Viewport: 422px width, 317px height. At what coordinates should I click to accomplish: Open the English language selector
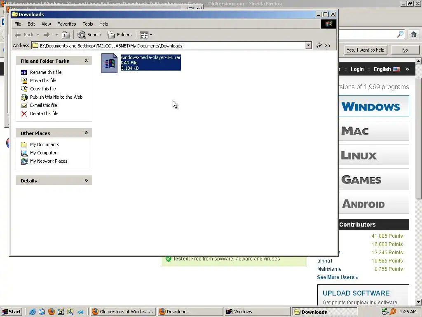tap(387, 69)
